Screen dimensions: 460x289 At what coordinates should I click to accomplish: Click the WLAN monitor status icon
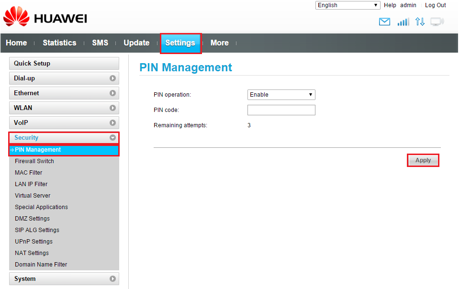click(x=437, y=22)
